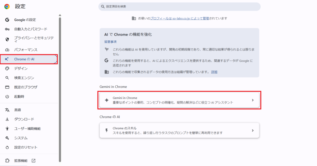Click the Gemini sparkle icon in Gemini in Chrome row
This screenshot has height=166, width=317.
(107, 100)
